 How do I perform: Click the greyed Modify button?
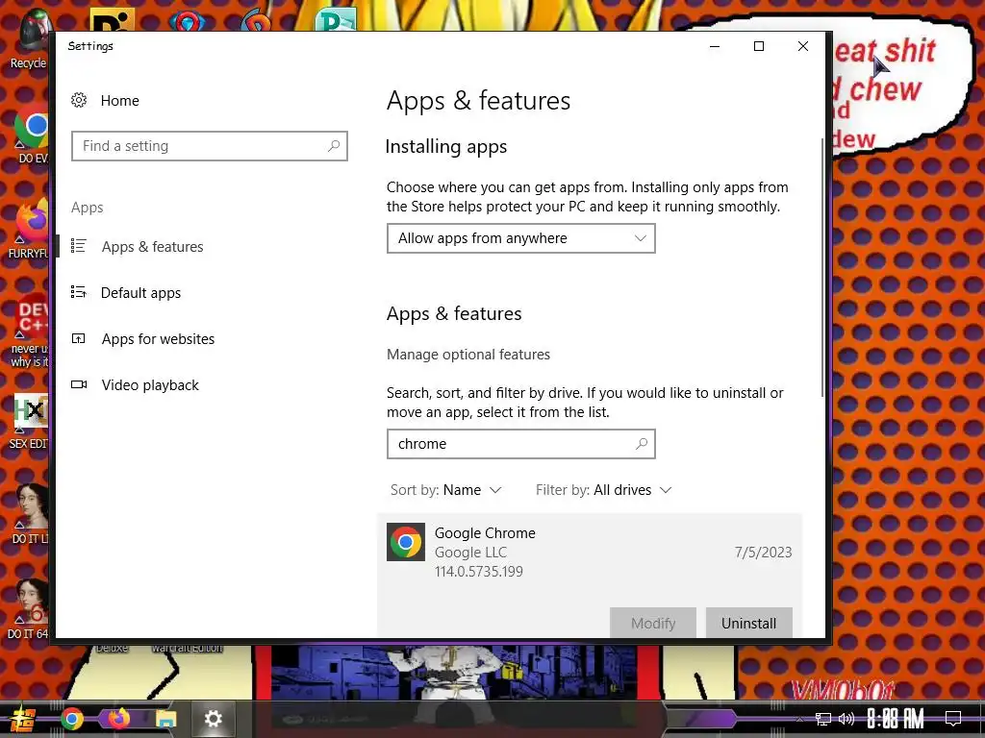[653, 623]
